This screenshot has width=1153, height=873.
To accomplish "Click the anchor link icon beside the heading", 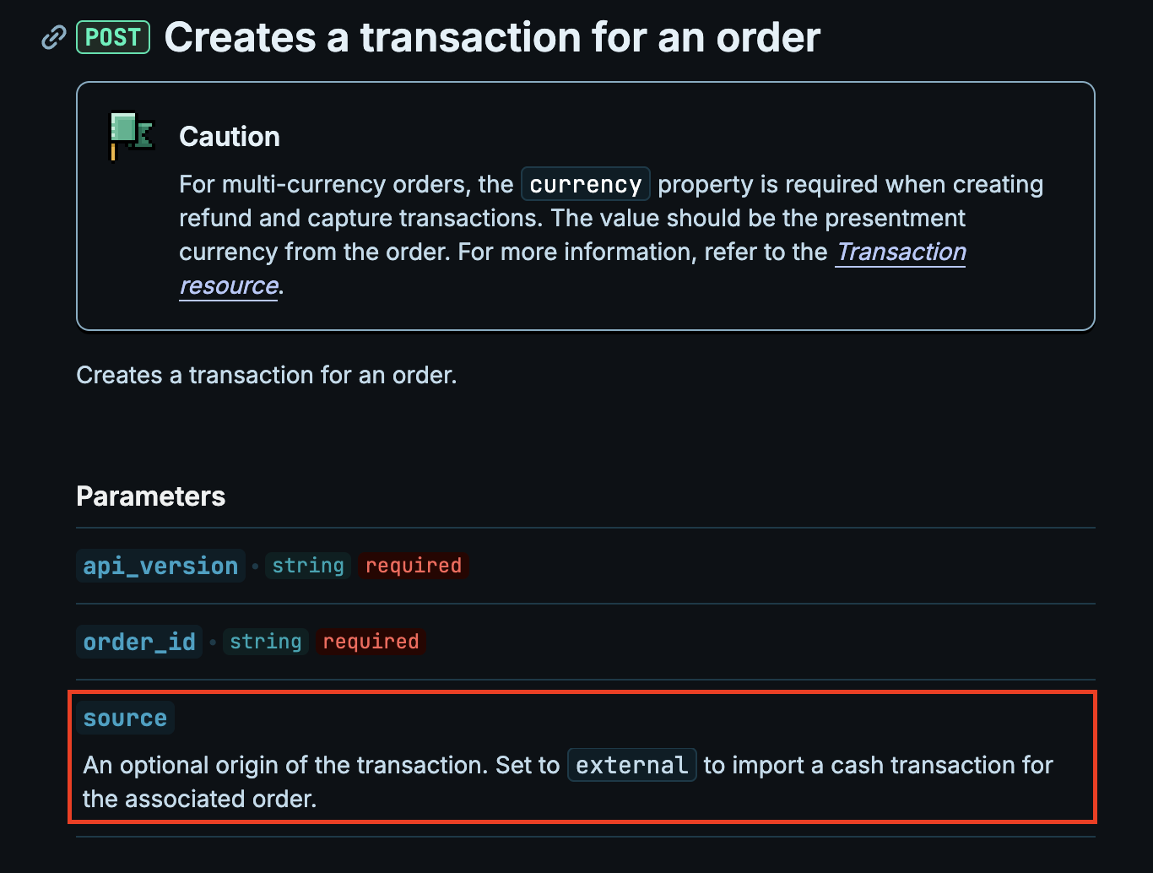I will 54,38.
